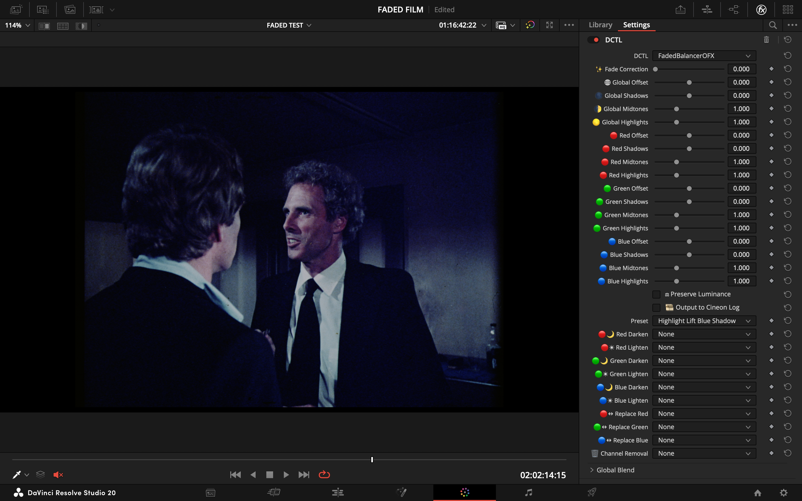Open the FadedBalancerOFX DCTL dropdown

[704, 56]
